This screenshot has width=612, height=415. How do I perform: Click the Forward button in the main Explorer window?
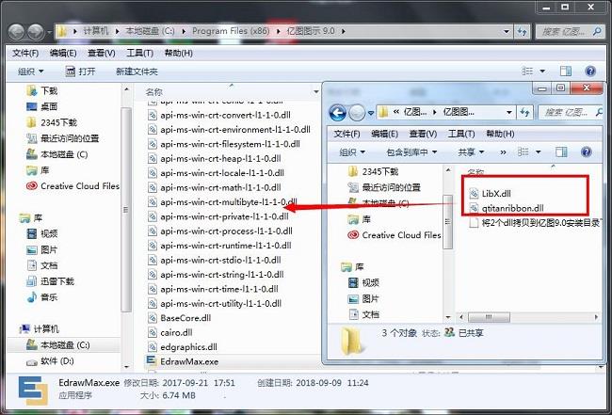[36, 31]
